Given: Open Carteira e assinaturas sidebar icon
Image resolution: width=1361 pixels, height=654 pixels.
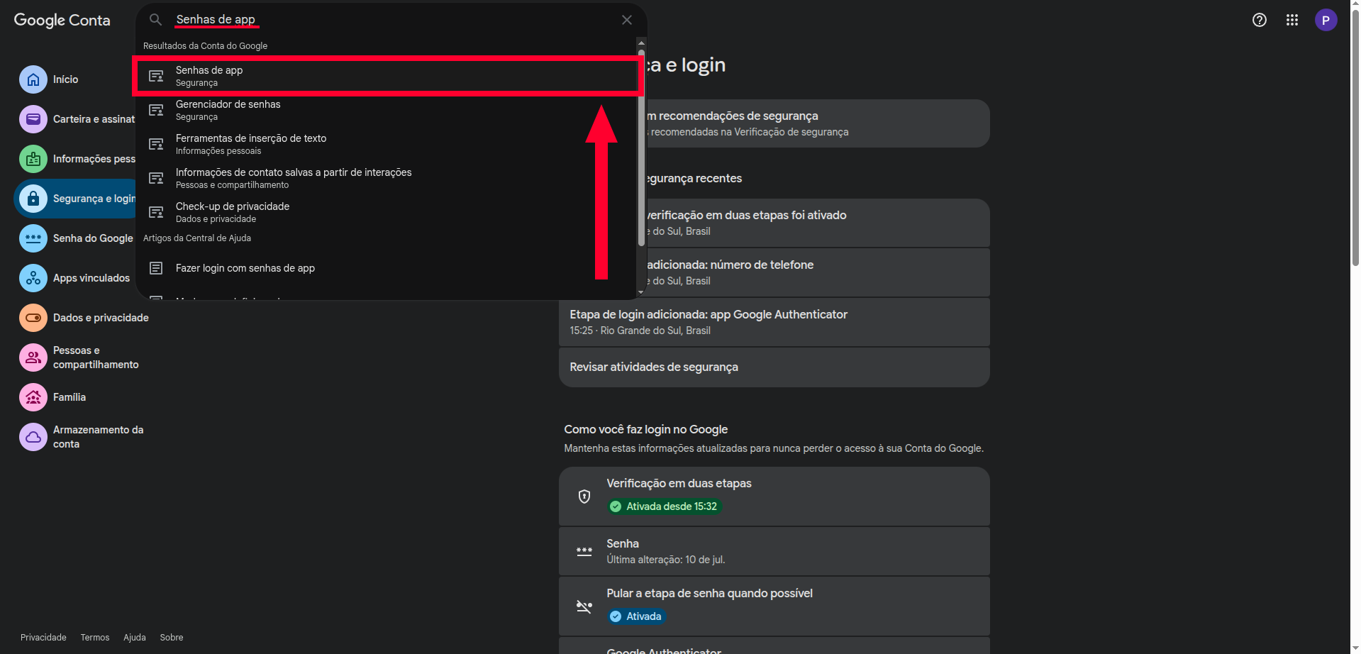Looking at the screenshot, I should 33,119.
